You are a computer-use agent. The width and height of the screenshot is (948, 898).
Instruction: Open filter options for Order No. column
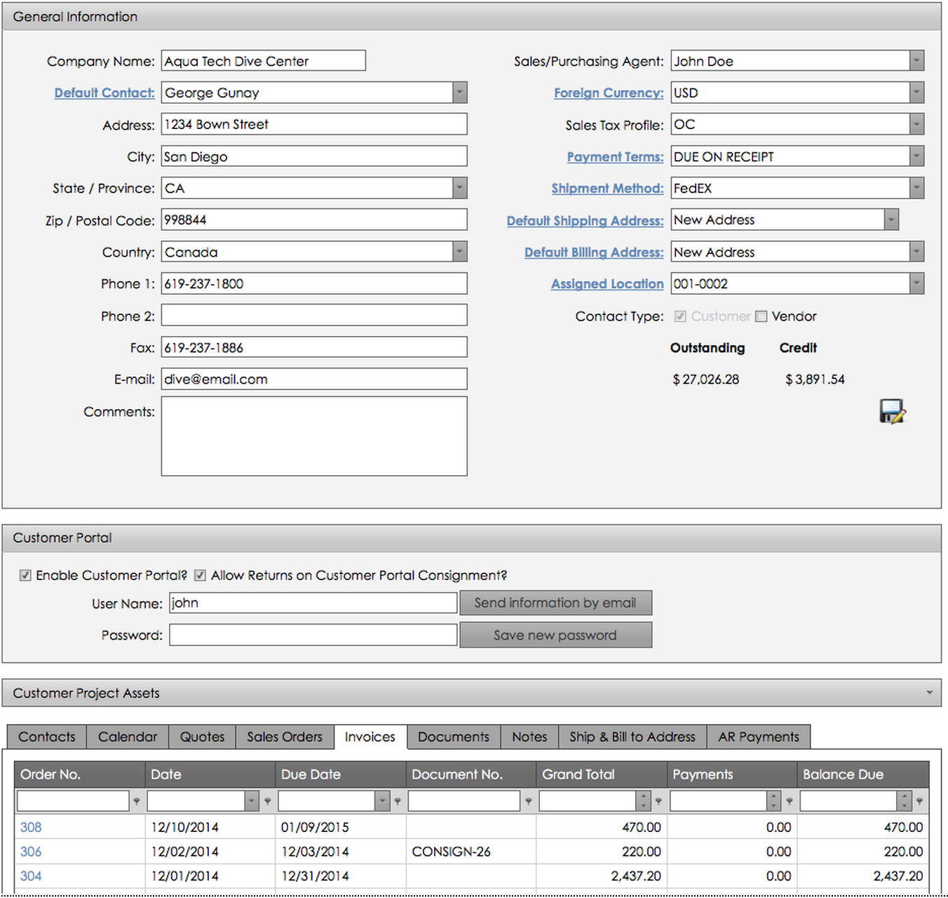(x=137, y=800)
